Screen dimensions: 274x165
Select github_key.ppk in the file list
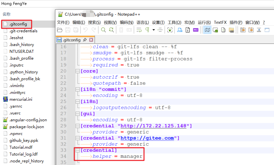[x=24, y=140]
